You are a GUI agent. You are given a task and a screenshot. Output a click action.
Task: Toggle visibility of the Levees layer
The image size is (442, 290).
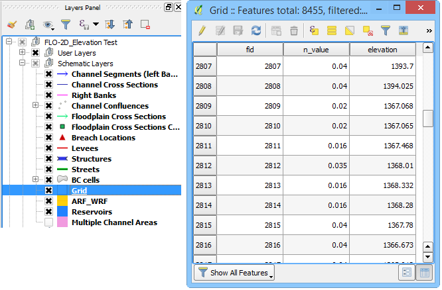tap(48, 148)
